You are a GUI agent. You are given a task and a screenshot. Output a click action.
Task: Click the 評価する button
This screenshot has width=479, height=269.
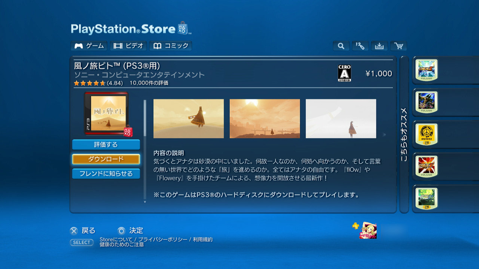106,145
